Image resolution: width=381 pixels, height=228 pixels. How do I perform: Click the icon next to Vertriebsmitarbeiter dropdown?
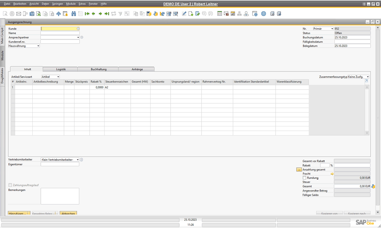82,160
